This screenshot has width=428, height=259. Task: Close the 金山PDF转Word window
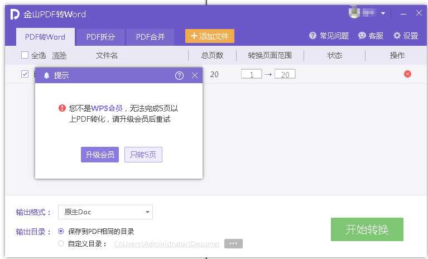pos(419,13)
